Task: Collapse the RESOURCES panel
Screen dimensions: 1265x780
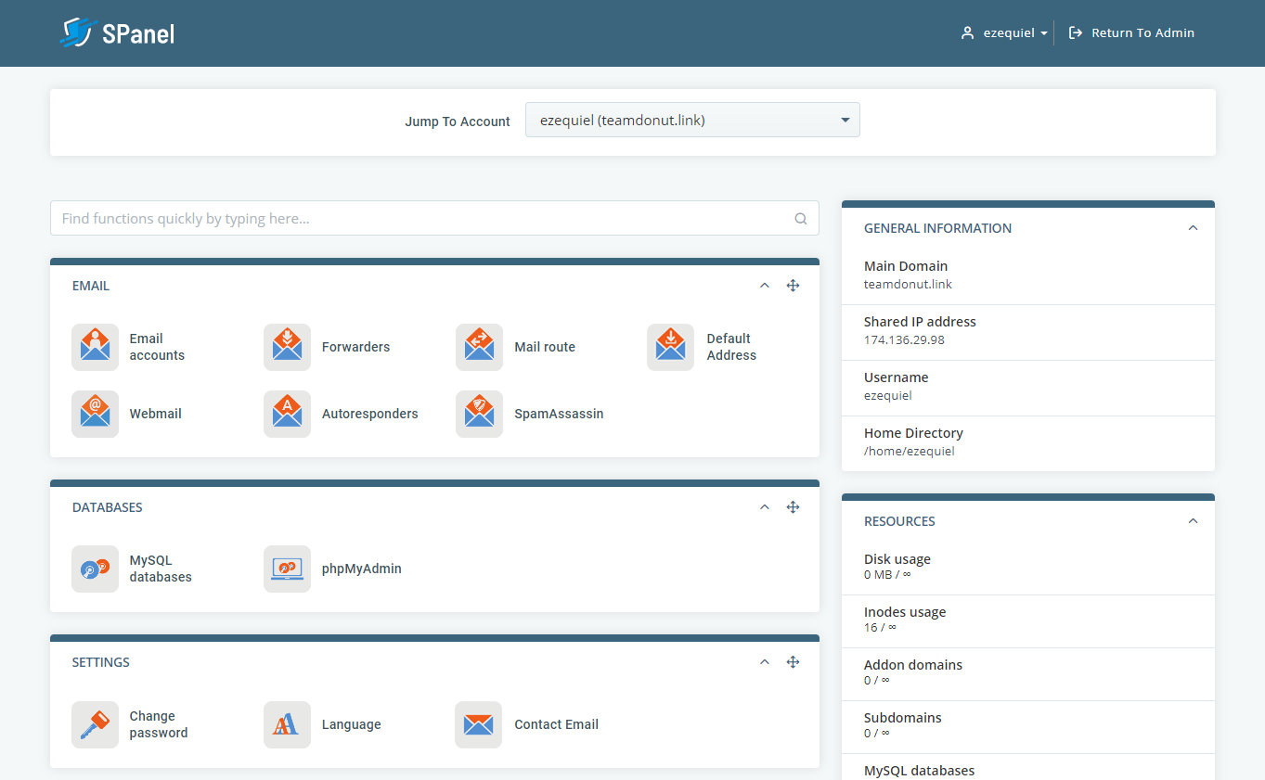Action: [1194, 521]
